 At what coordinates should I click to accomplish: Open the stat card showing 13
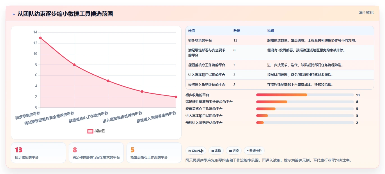(x=38, y=153)
